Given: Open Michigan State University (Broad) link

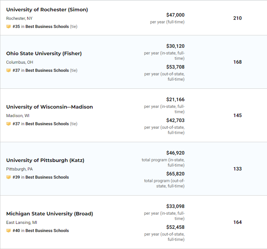Looking at the screenshot, I should click(49, 214).
